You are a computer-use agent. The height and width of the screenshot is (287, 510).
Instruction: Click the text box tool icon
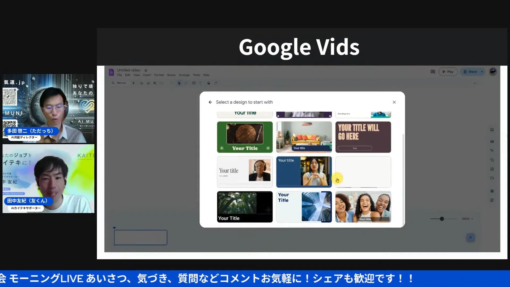click(186, 83)
